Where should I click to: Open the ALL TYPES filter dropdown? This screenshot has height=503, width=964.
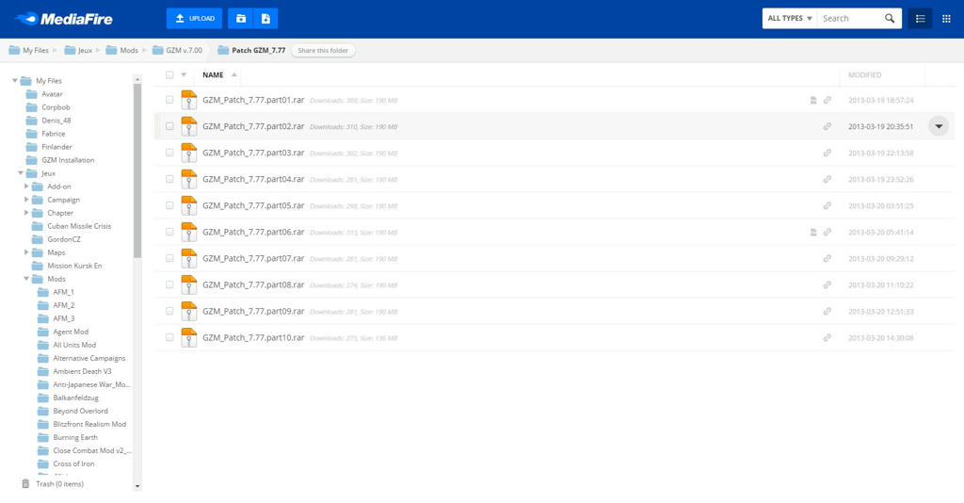click(x=790, y=19)
